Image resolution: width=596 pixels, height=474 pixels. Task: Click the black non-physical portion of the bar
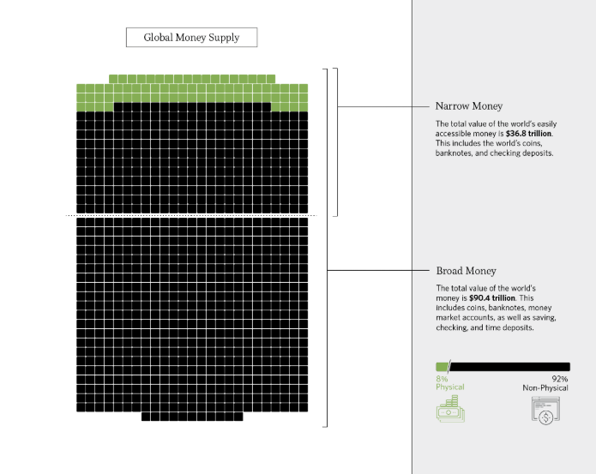509,367
